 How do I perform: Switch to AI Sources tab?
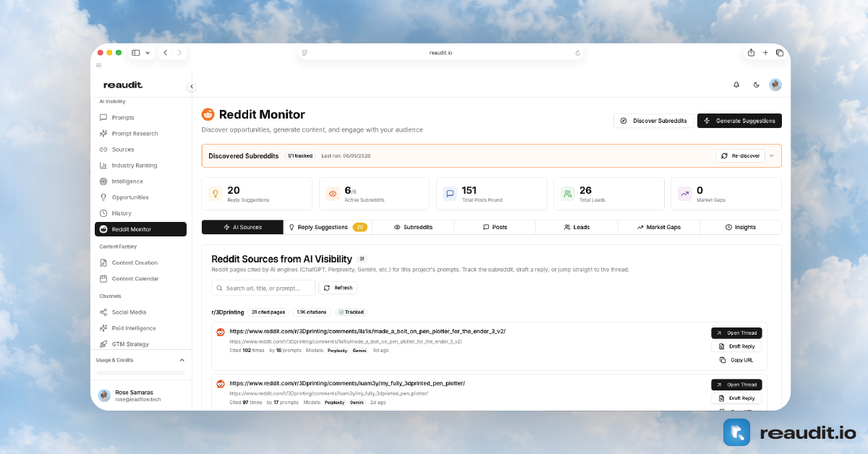tap(242, 227)
